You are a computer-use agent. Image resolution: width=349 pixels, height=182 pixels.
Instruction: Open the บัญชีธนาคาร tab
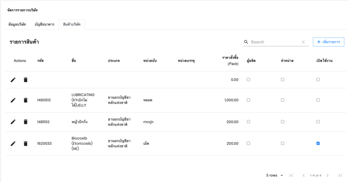(44, 25)
